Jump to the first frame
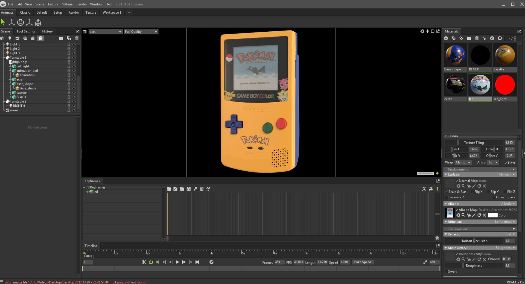This screenshot has width=525, height=284. click(x=157, y=262)
